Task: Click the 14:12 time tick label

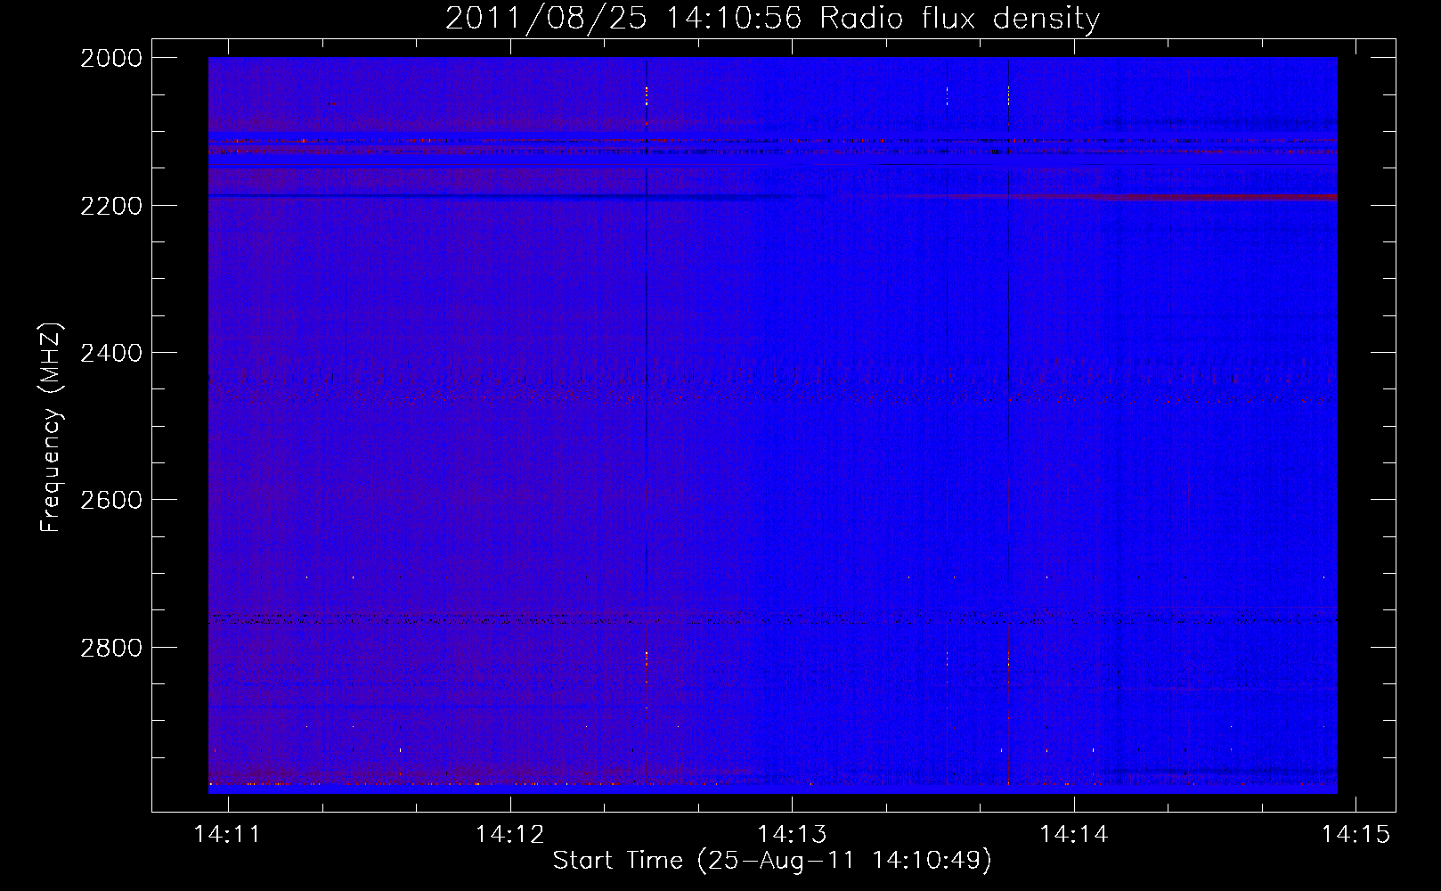Action: (510, 834)
